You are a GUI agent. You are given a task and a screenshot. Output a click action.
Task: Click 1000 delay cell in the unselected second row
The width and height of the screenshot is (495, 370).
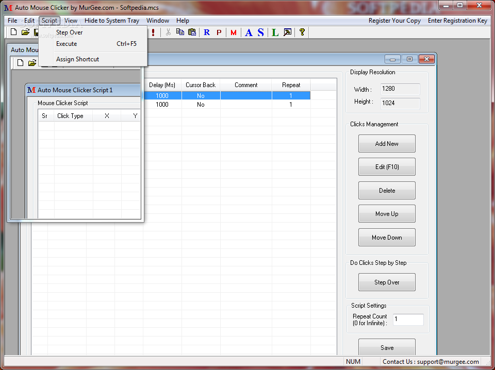(162, 105)
